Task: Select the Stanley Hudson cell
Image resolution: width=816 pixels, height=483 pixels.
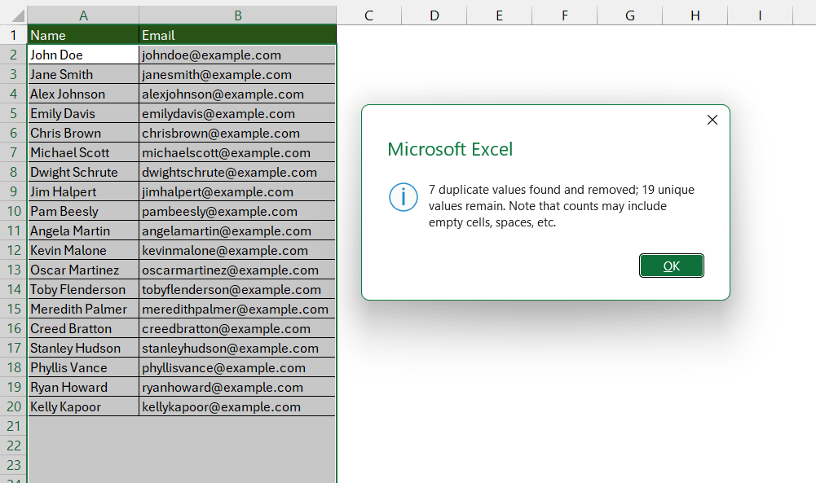Action: coord(83,348)
